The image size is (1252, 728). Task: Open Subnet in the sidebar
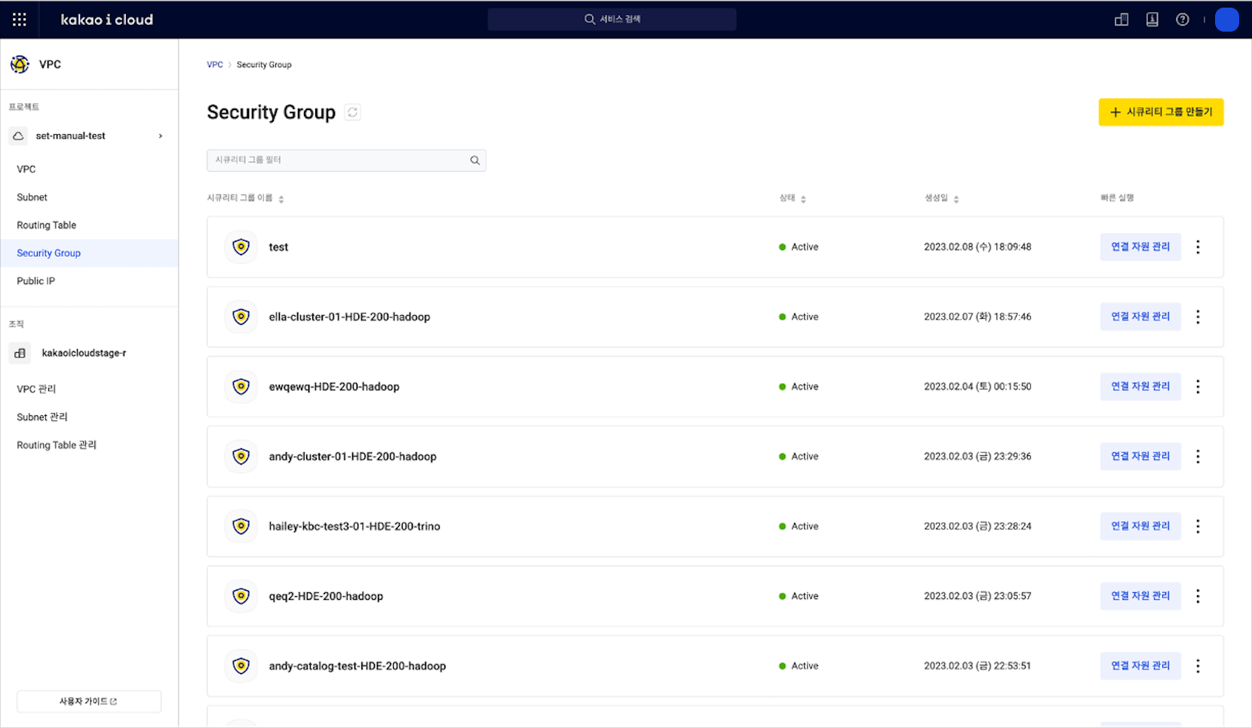coord(32,197)
